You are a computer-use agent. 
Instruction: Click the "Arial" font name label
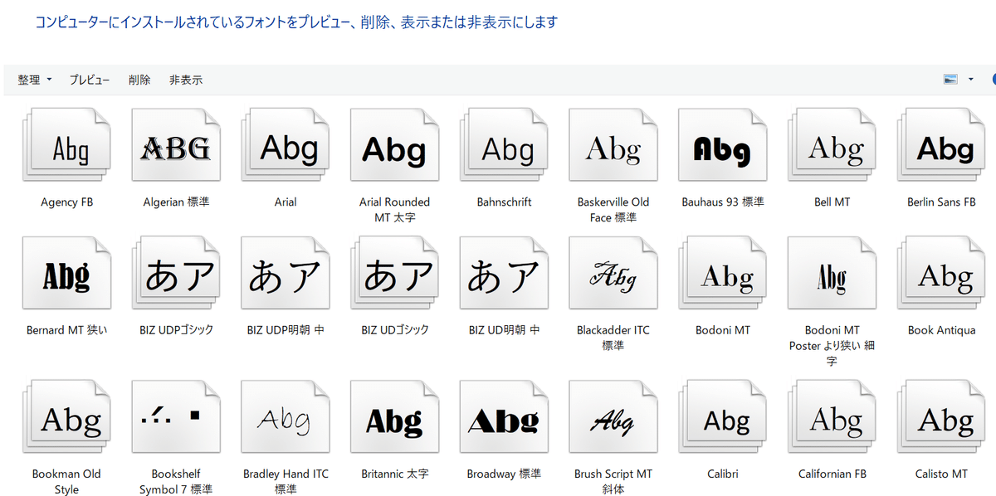286,202
